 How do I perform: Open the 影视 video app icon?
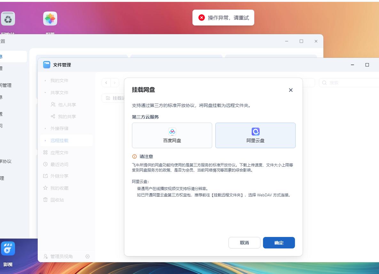coord(8,248)
